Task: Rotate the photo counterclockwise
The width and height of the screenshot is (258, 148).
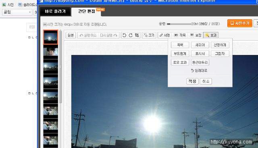Action: (125, 35)
